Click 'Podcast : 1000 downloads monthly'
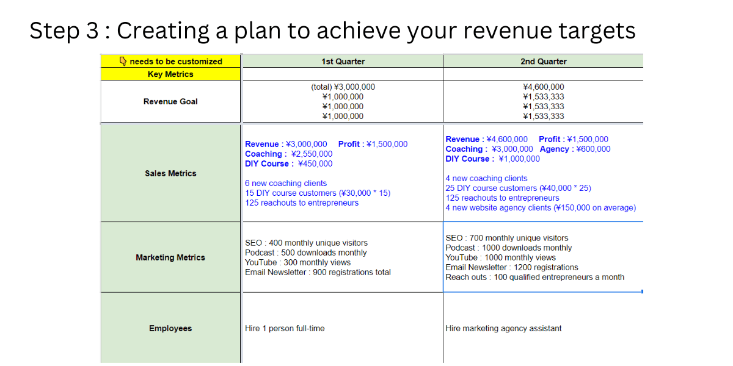The height and width of the screenshot is (366, 733). [509, 248]
